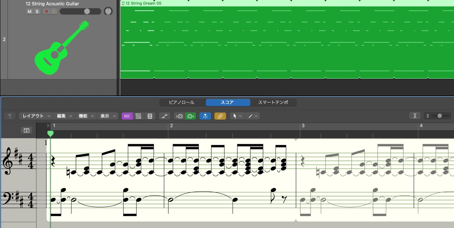Click the MIDI In palette button
The width and height of the screenshot is (454, 228).
point(179,116)
